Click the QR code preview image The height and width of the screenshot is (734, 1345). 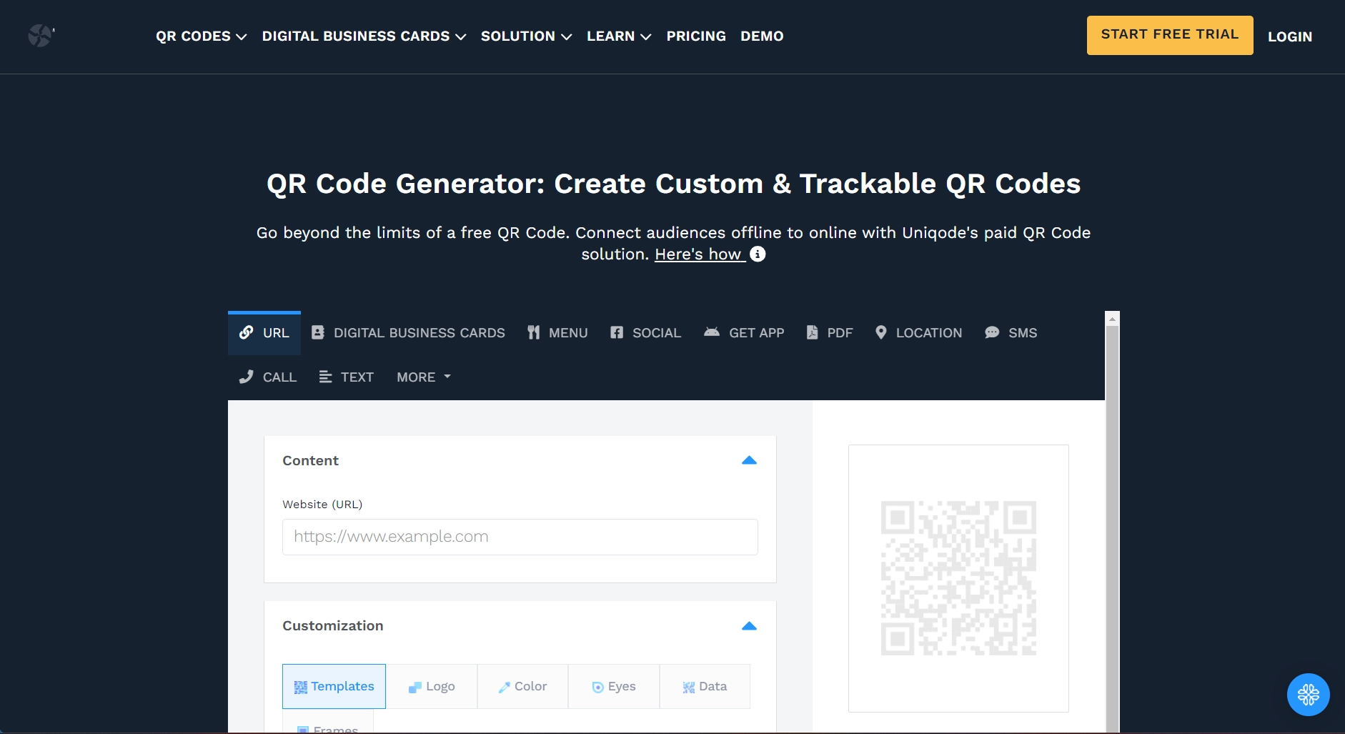click(958, 578)
